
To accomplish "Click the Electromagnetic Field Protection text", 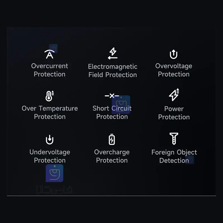I will click(x=113, y=71).
